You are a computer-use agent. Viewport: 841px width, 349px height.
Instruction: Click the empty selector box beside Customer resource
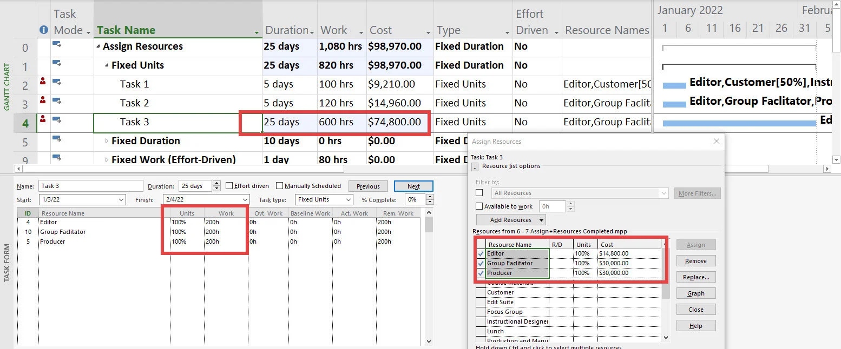[x=481, y=292]
